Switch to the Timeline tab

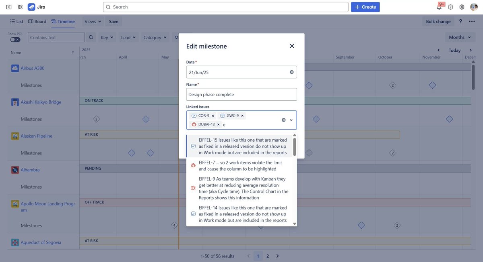click(63, 21)
